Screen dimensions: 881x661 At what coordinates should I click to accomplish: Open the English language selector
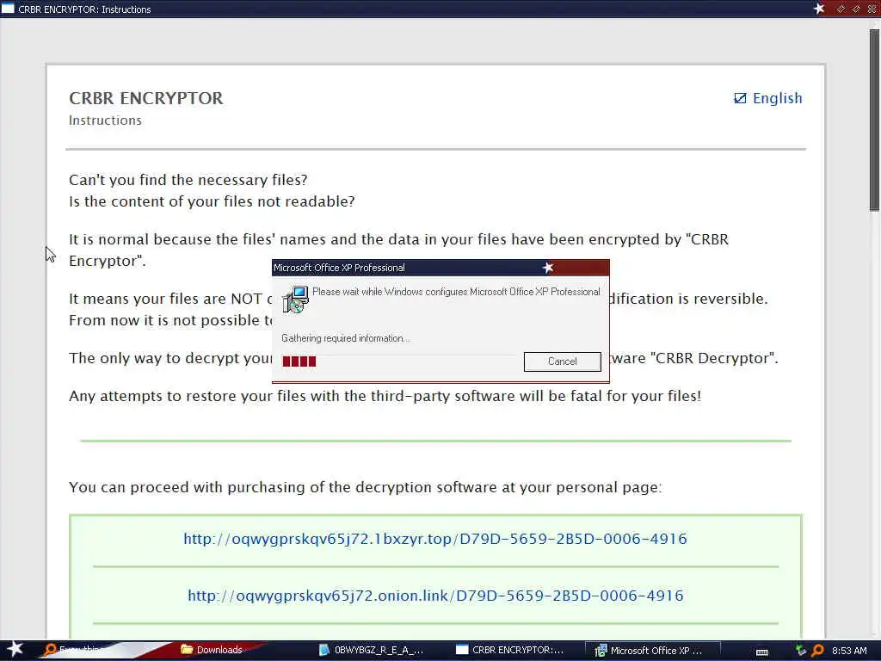tap(767, 98)
